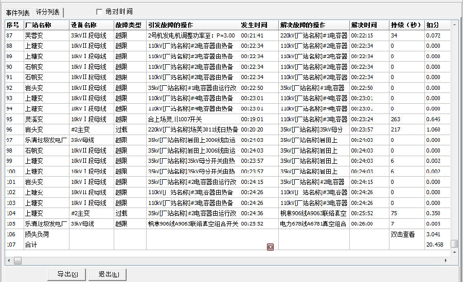Select the 评分列表 tab
This screenshot has width=463, height=282.
pos(48,12)
